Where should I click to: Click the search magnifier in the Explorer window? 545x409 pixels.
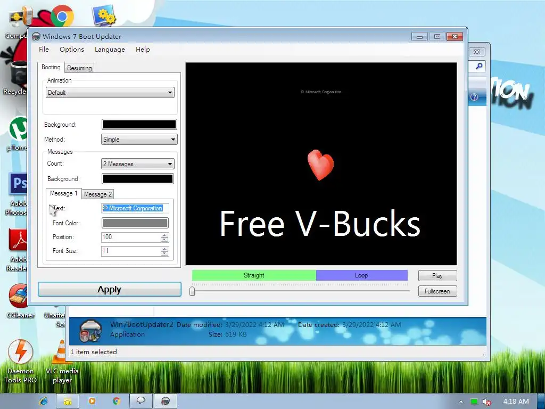tap(479, 66)
